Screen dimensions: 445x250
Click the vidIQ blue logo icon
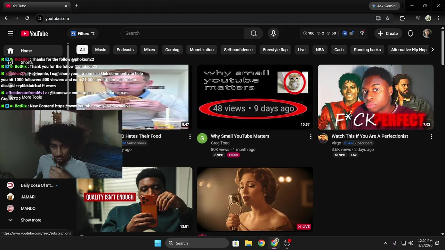click(x=345, y=33)
